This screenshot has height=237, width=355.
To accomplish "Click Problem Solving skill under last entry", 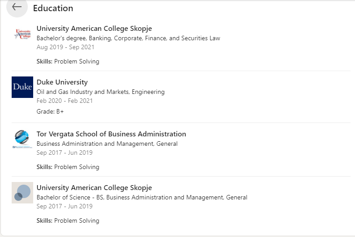I will tap(77, 221).
